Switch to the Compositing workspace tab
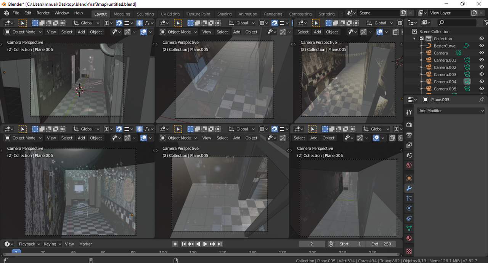The width and height of the screenshot is (488, 263). click(x=300, y=14)
